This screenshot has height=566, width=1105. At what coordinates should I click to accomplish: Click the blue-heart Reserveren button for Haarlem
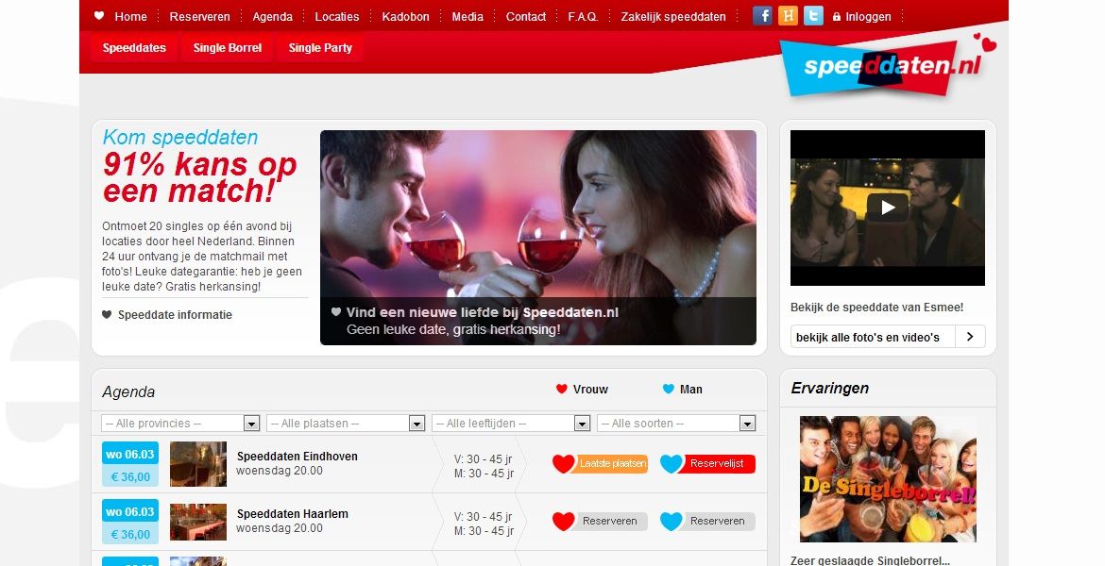[707, 522]
